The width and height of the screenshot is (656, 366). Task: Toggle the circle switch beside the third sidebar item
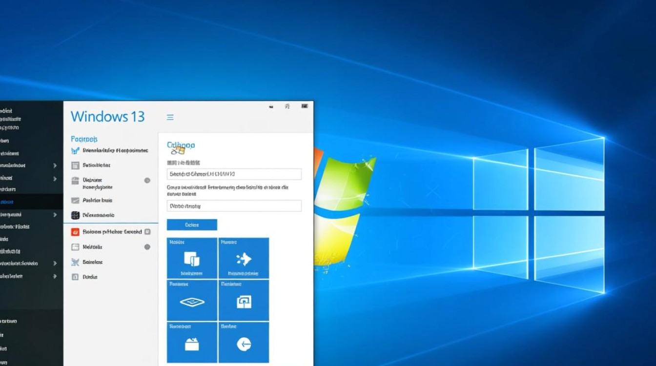coord(147,181)
